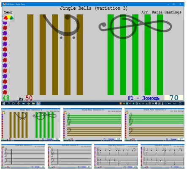
Task: Open first gray thumbnail showing an empty grand staff
Action: coord(23,156)
